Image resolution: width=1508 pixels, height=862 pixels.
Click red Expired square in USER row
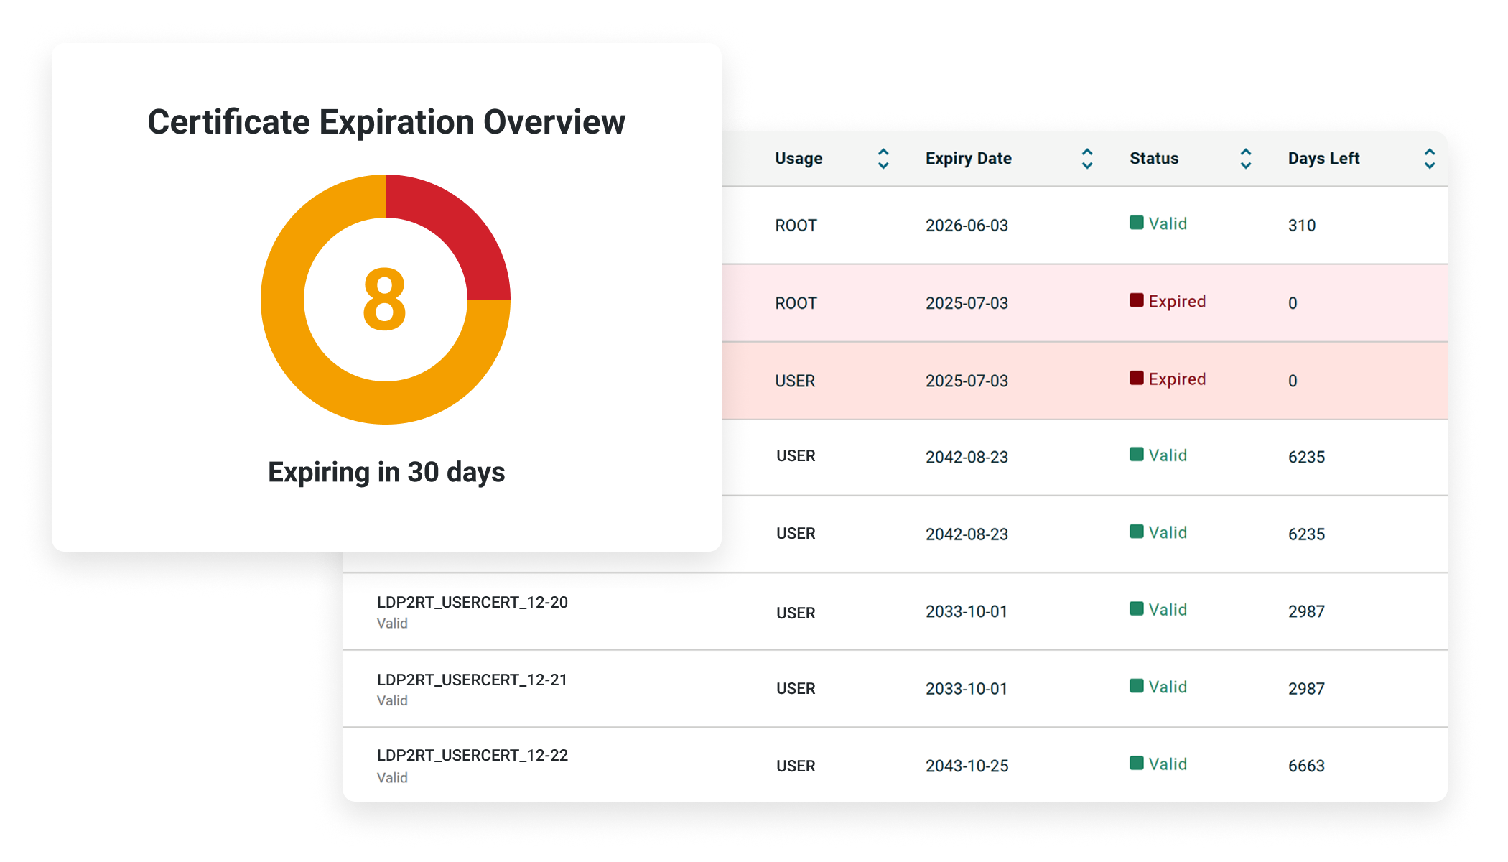point(1136,378)
